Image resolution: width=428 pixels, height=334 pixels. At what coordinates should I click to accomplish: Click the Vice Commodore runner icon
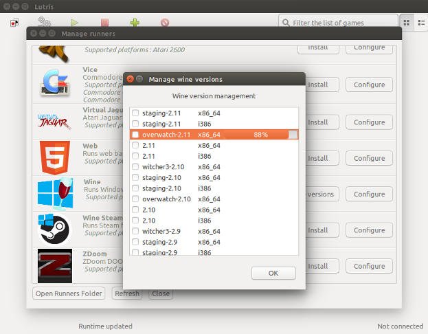[x=55, y=83]
